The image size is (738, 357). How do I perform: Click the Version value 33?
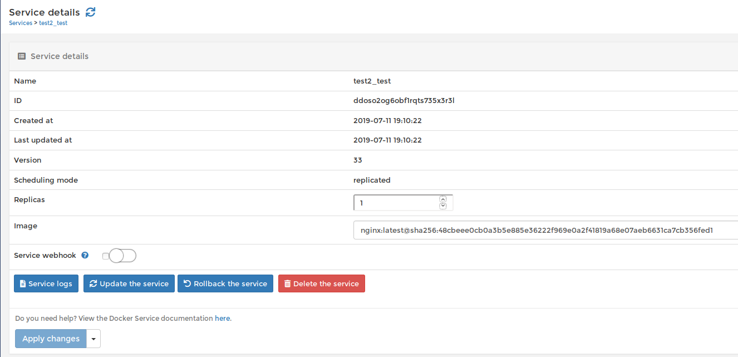[358, 160]
